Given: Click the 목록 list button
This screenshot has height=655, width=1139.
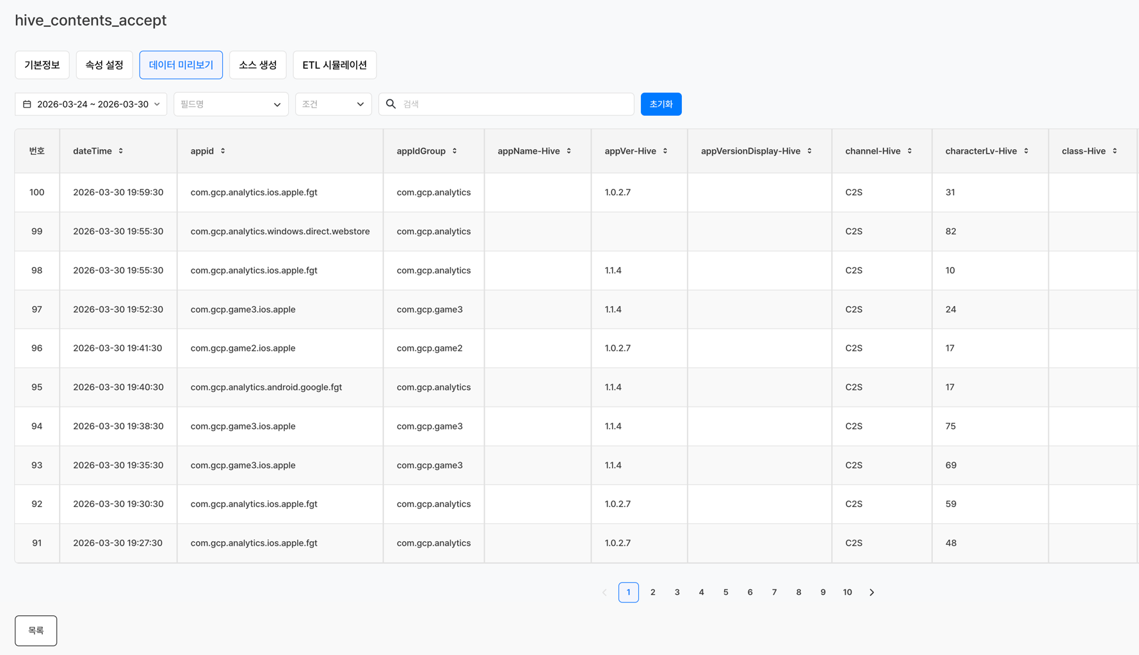Looking at the screenshot, I should pyautogui.click(x=36, y=631).
